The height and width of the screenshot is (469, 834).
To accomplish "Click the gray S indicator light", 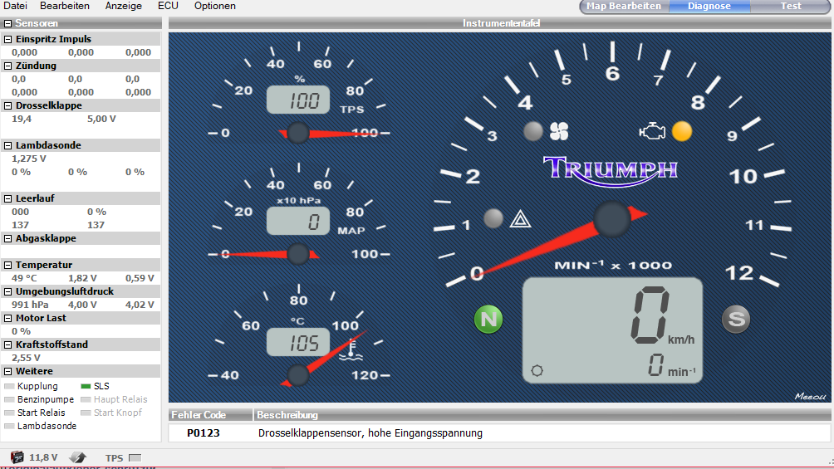I will (734, 319).
